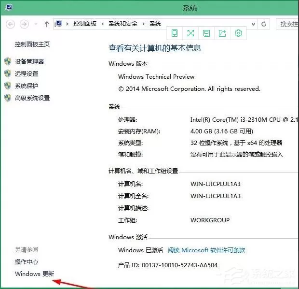Click the search control panel box
The height and width of the screenshot is (289, 299).
click(287, 24)
